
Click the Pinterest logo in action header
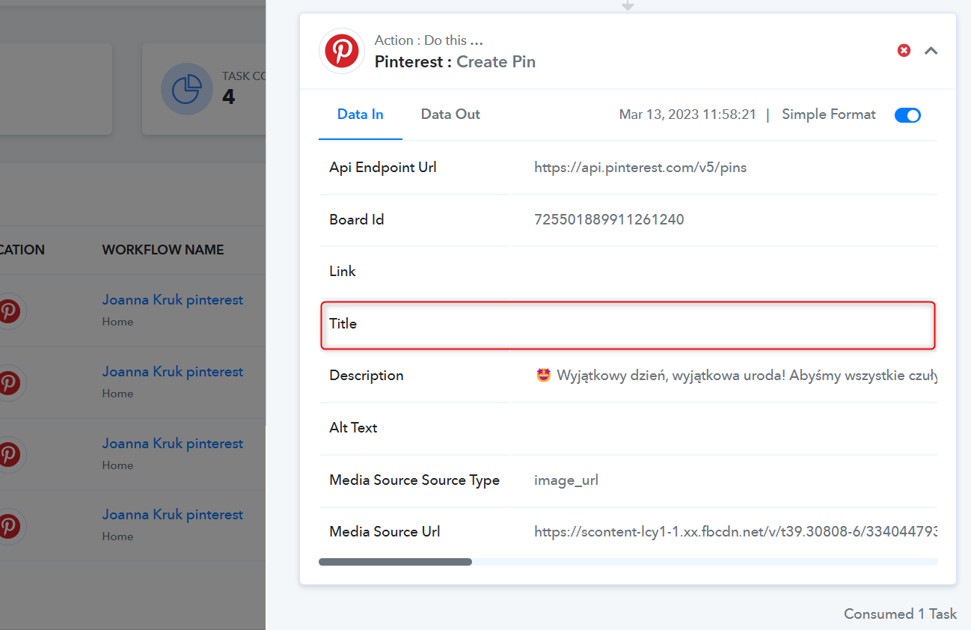point(342,52)
